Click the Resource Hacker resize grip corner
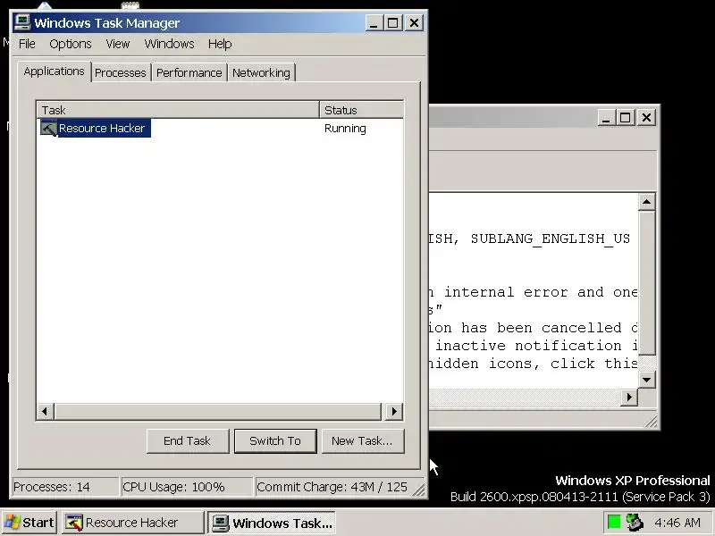This screenshot has height=536, width=715. tap(652, 422)
